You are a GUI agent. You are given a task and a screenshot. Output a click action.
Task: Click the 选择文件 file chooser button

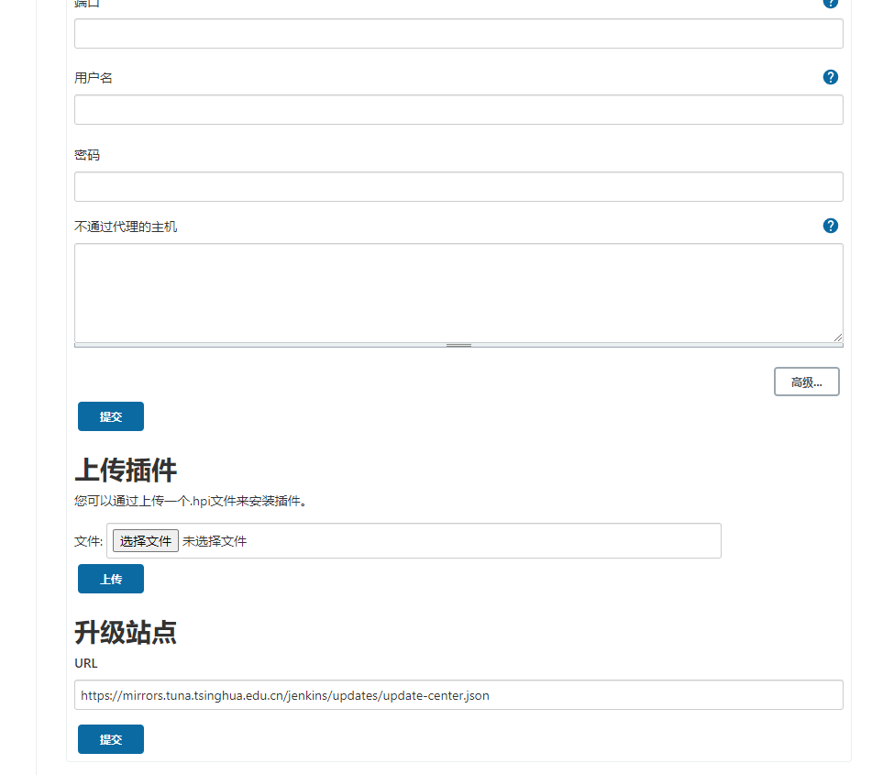click(144, 540)
